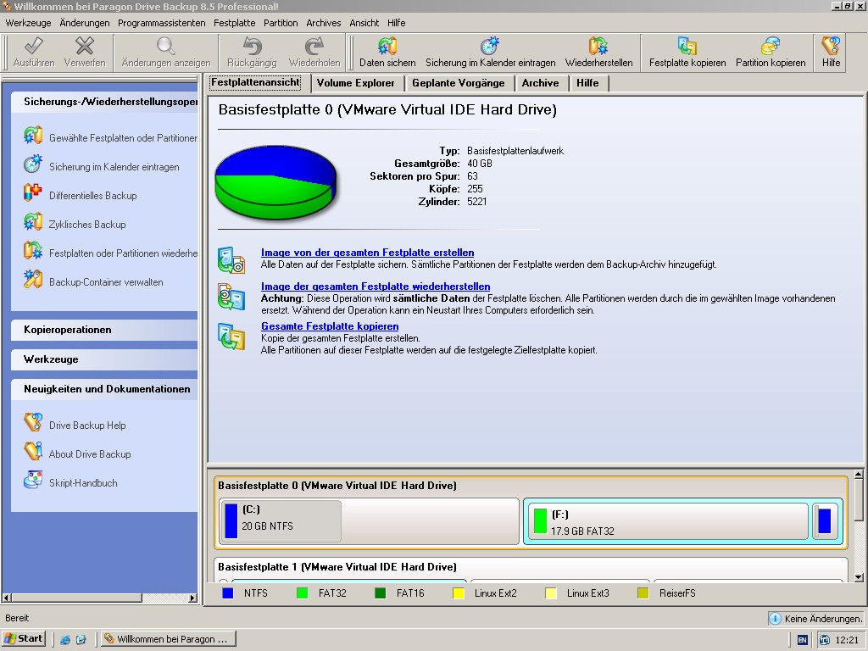Click Festplatten oder Partitionen wiederherstellen sidebar icon

(x=33, y=251)
